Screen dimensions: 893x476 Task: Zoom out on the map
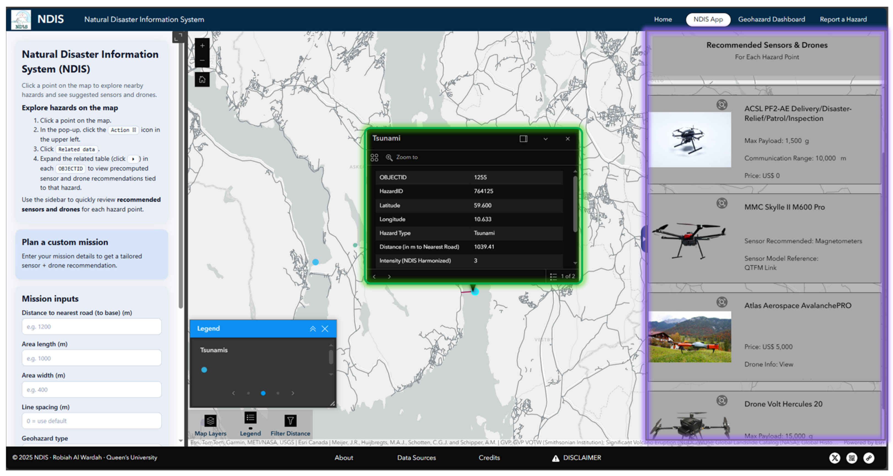pos(202,60)
